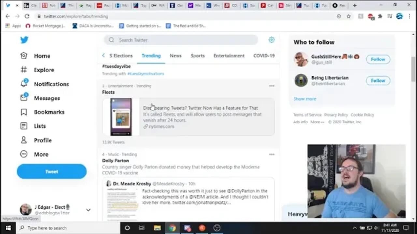Click inside Search Twitter field
This screenshot has height=234, width=417.
(x=181, y=40)
